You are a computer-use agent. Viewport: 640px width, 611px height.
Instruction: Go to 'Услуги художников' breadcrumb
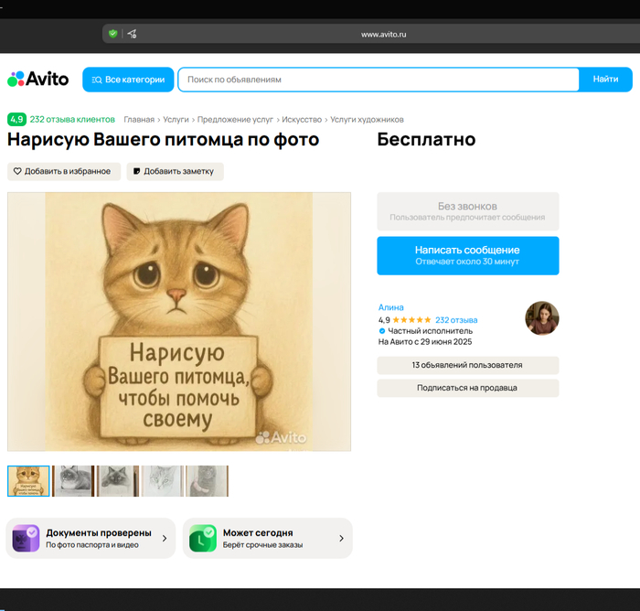coord(367,120)
